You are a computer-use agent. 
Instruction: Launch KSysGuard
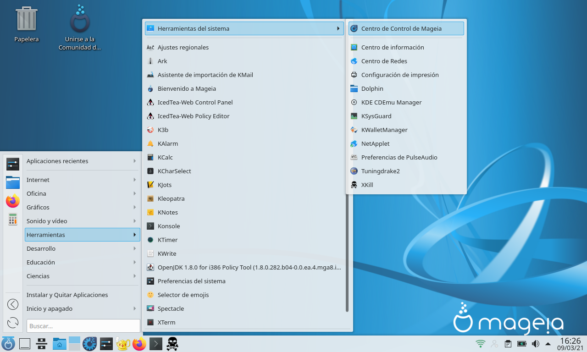pyautogui.click(x=406, y=116)
